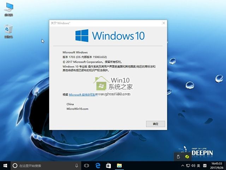The height and width of the screenshot is (170, 226).
Task: Open the Windows Start menu
Action: point(5,166)
